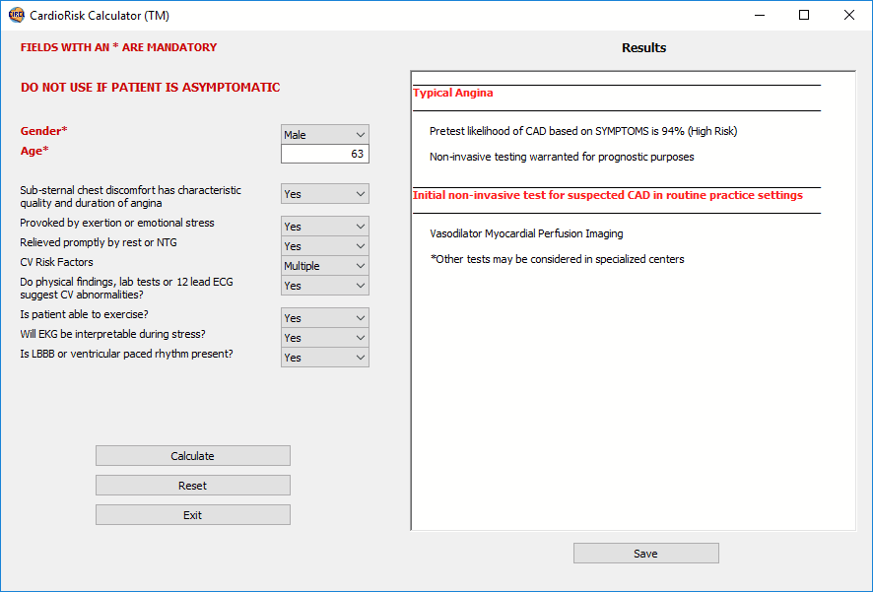
Task: Click the 'Gender*' label
Action: point(44,131)
